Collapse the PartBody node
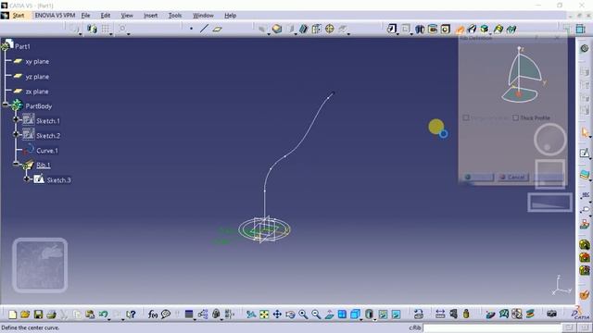Viewport: 593px width, 333px height. pos(6,105)
